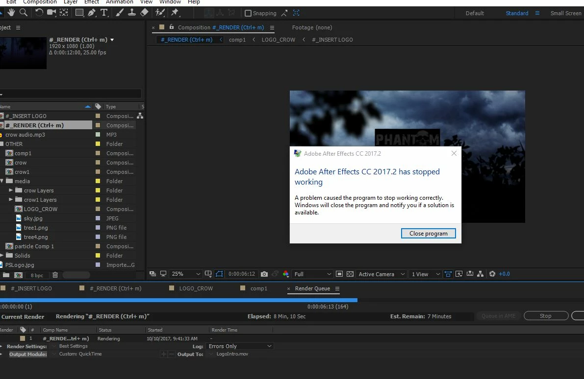The height and width of the screenshot is (379, 584).
Task: Click the render progress bar
Action: tap(179, 300)
